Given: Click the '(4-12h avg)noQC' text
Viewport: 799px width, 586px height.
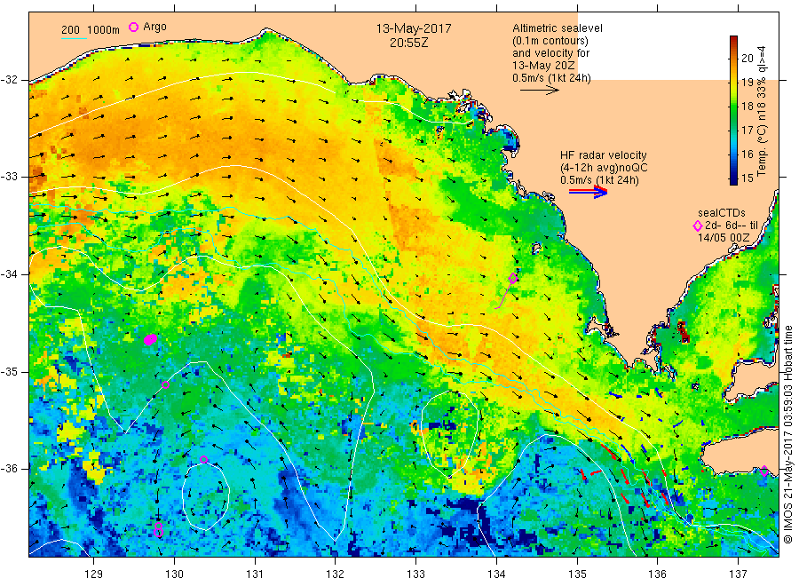Looking at the screenshot, I should pyautogui.click(x=604, y=168).
